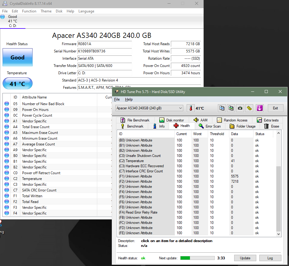Open the Language menu in CrystalDiskInfo
This screenshot has width=289, height=266.
pos(86,11)
